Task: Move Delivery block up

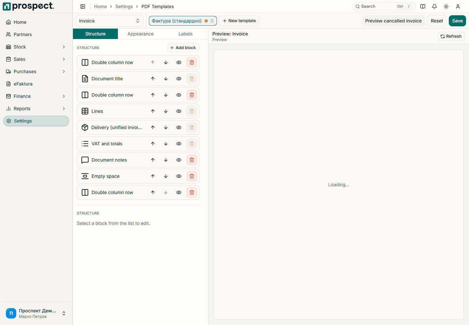Action: [x=153, y=127]
